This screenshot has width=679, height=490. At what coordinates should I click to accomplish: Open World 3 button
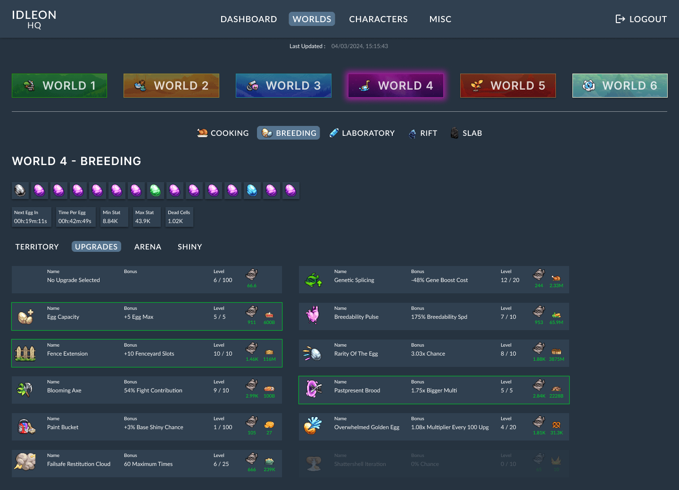click(283, 85)
